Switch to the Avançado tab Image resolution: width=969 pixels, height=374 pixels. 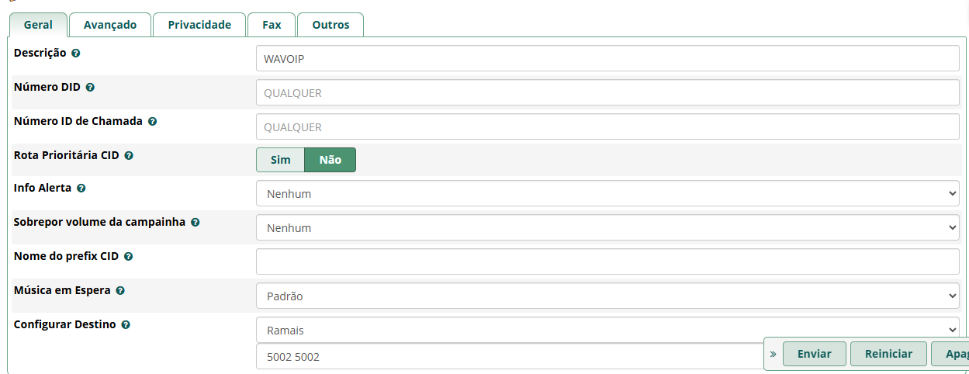110,25
